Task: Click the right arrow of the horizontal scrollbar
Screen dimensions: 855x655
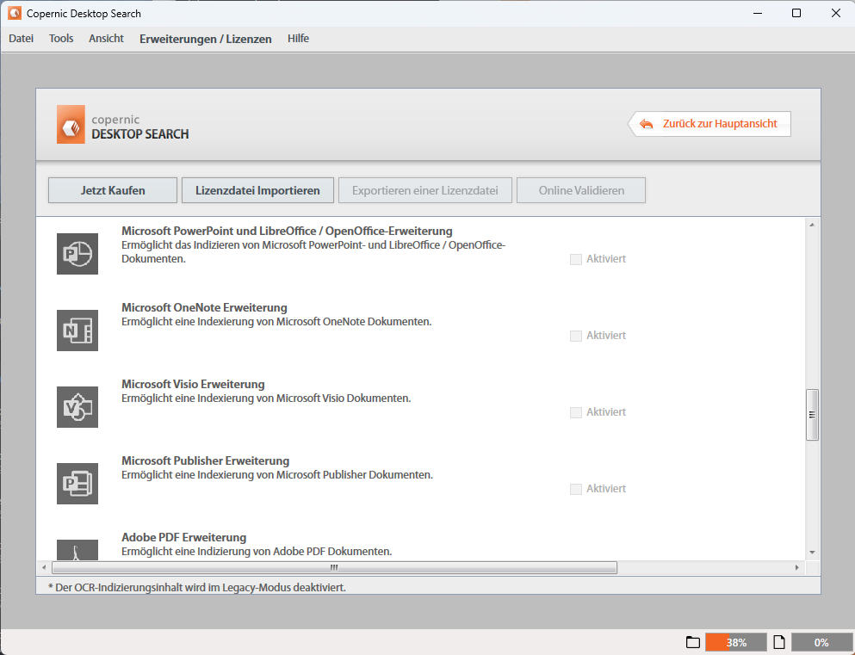Action: click(x=796, y=567)
